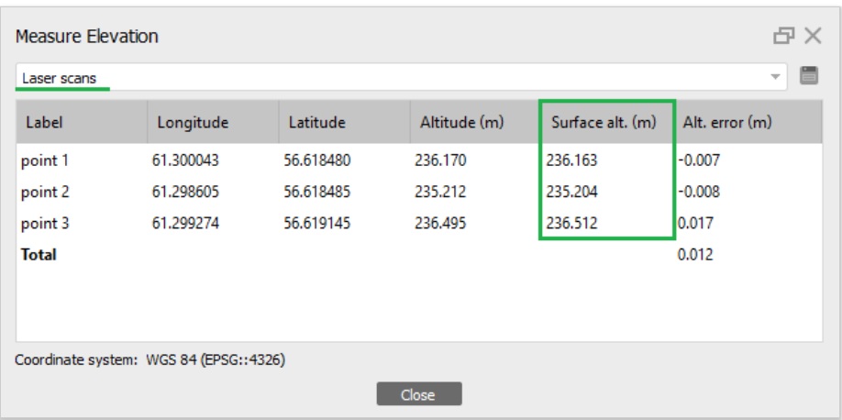Select the point 1 row

[45, 161]
